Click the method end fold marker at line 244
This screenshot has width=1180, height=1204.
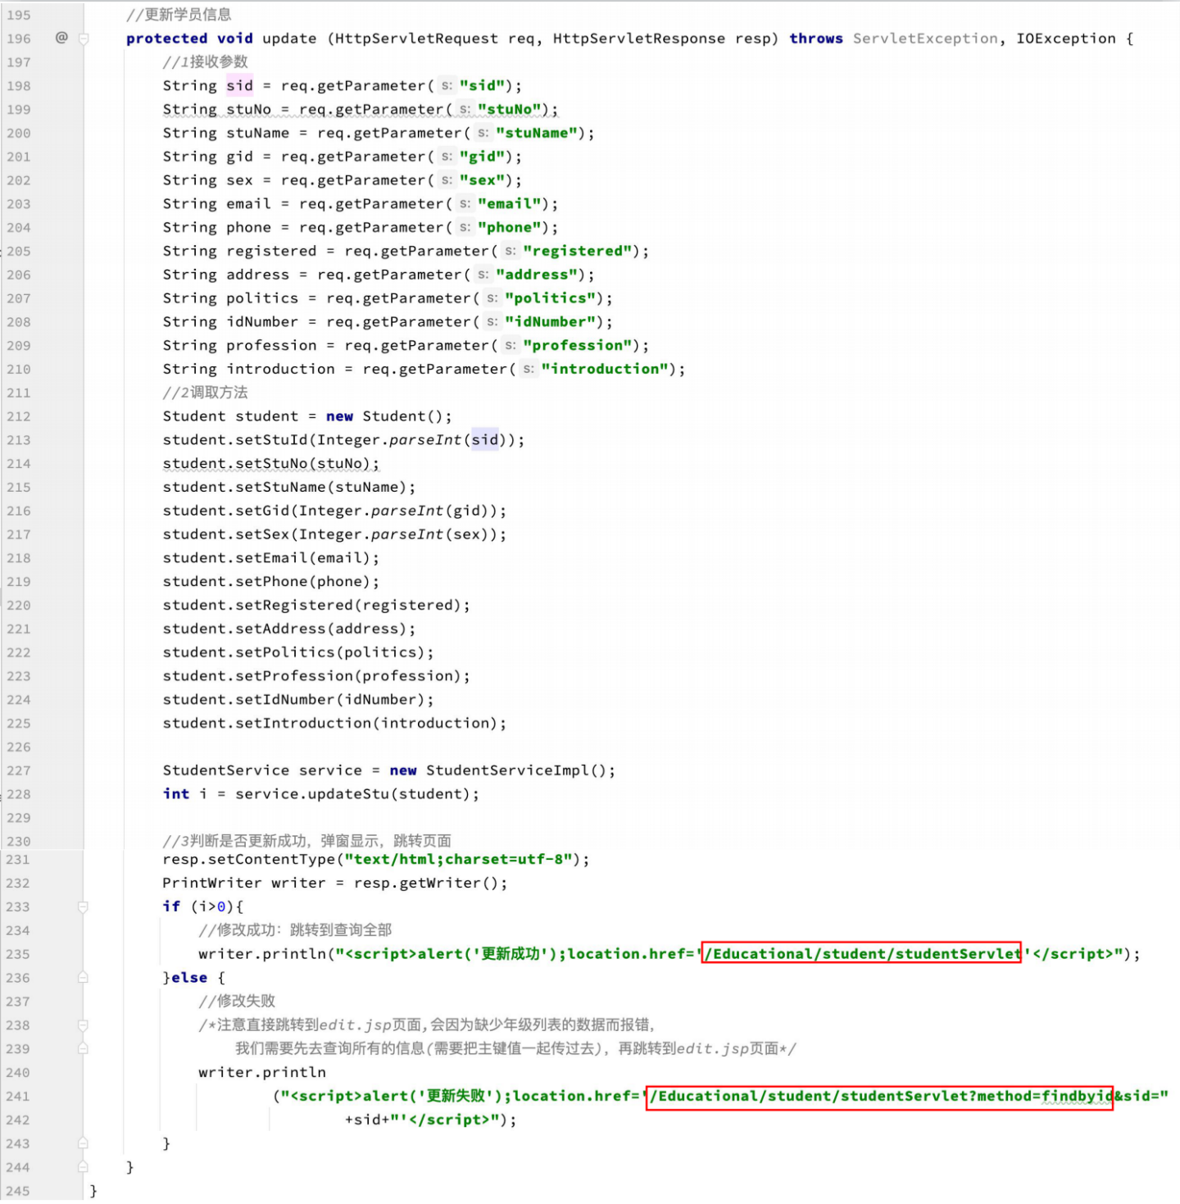(x=84, y=1167)
